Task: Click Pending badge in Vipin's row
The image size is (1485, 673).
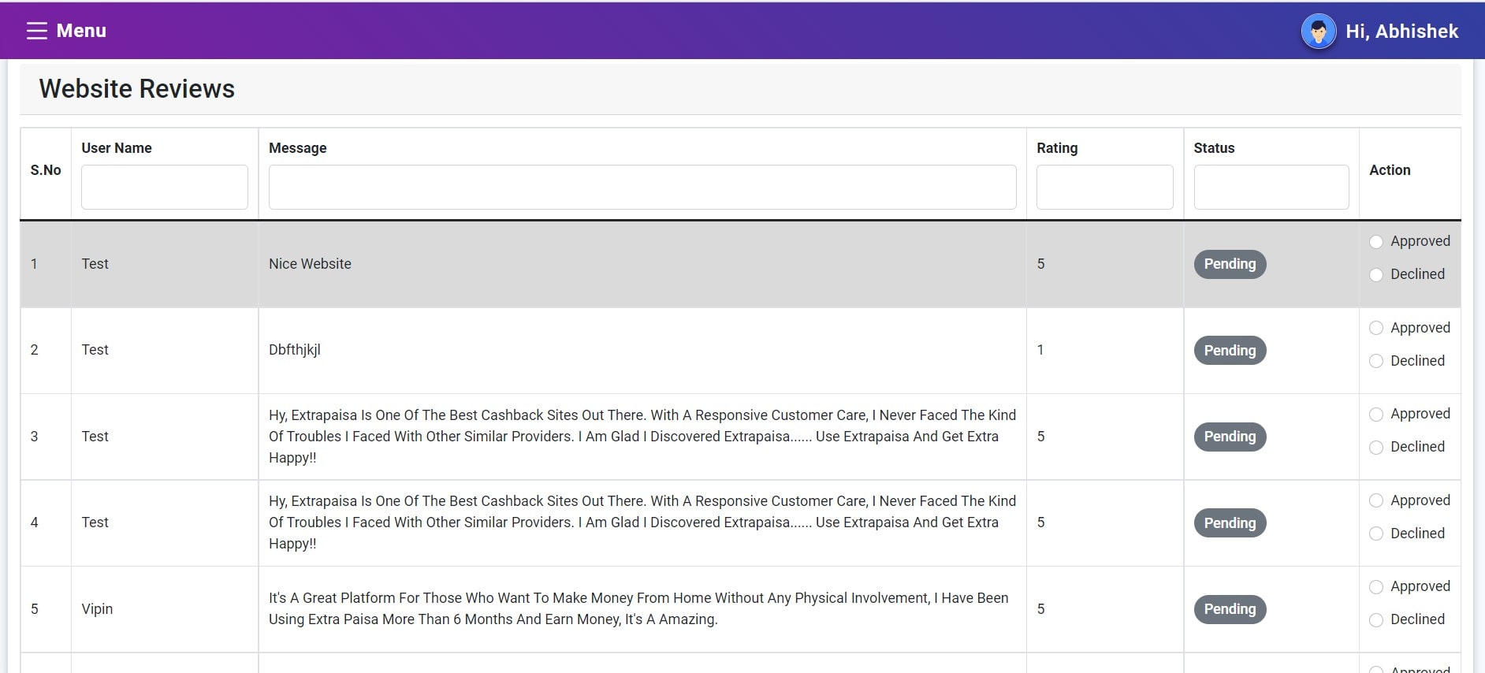Action: (x=1230, y=609)
